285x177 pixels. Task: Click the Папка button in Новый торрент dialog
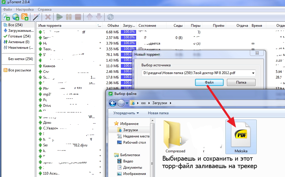(x=241, y=82)
